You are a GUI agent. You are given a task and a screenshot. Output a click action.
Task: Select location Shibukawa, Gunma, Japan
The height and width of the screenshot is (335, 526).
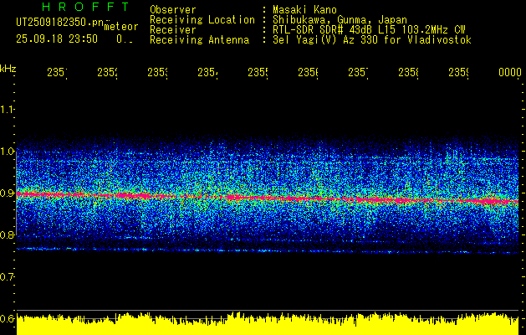click(x=340, y=20)
